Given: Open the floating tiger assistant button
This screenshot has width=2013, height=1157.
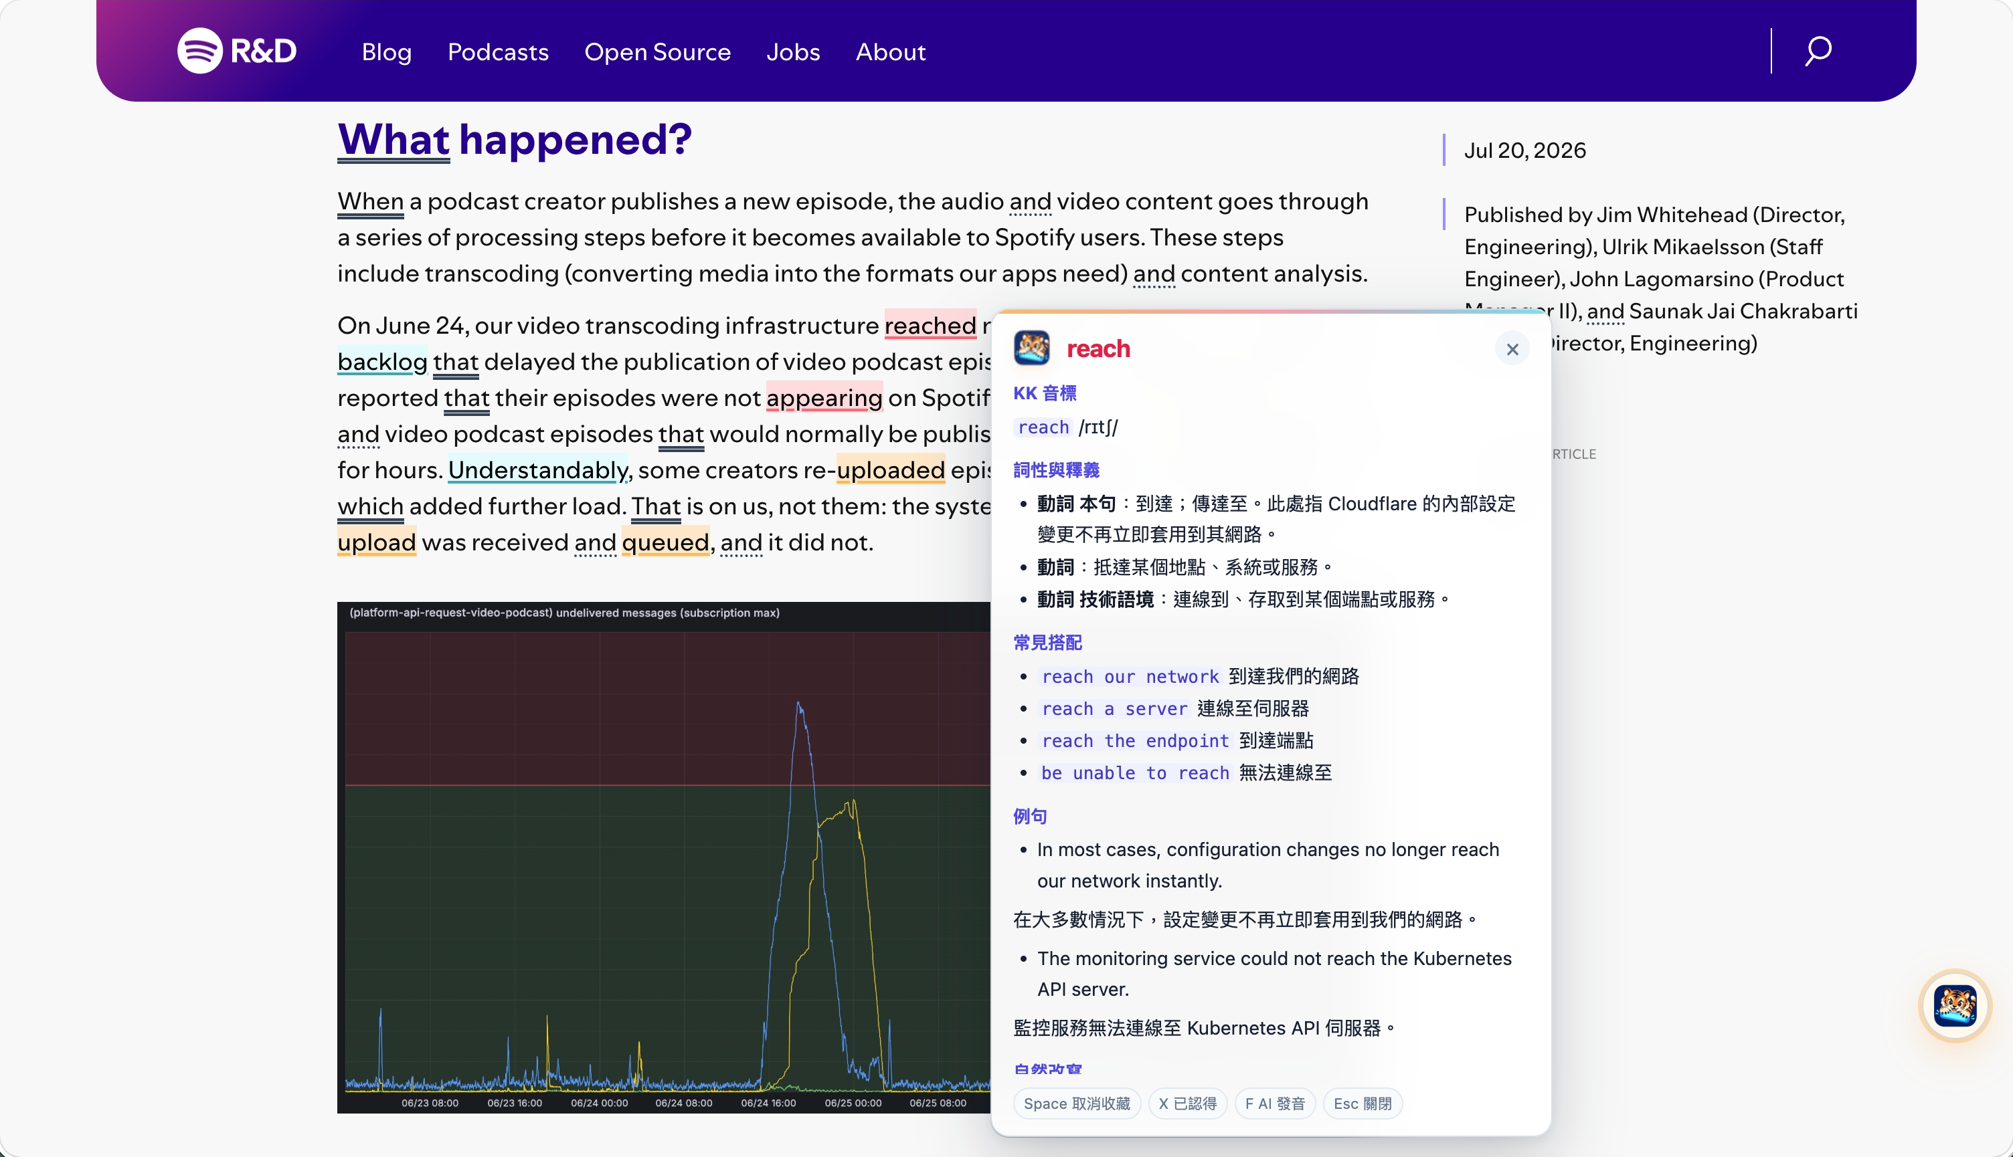Looking at the screenshot, I should (1955, 1006).
